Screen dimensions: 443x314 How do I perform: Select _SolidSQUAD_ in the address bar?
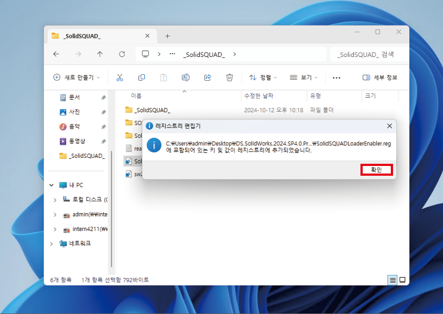(204, 54)
